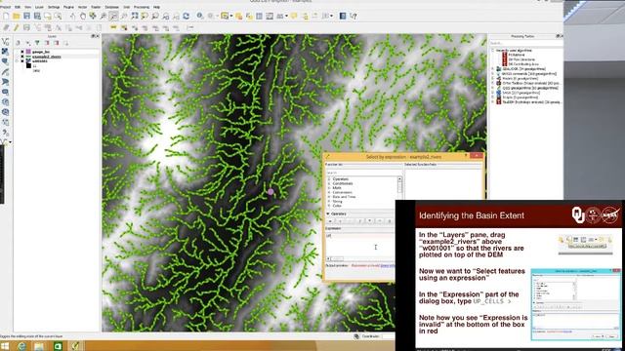Click the What's This question arrow icon
Image resolution: width=625 pixels, height=351 pixels.
354,17
